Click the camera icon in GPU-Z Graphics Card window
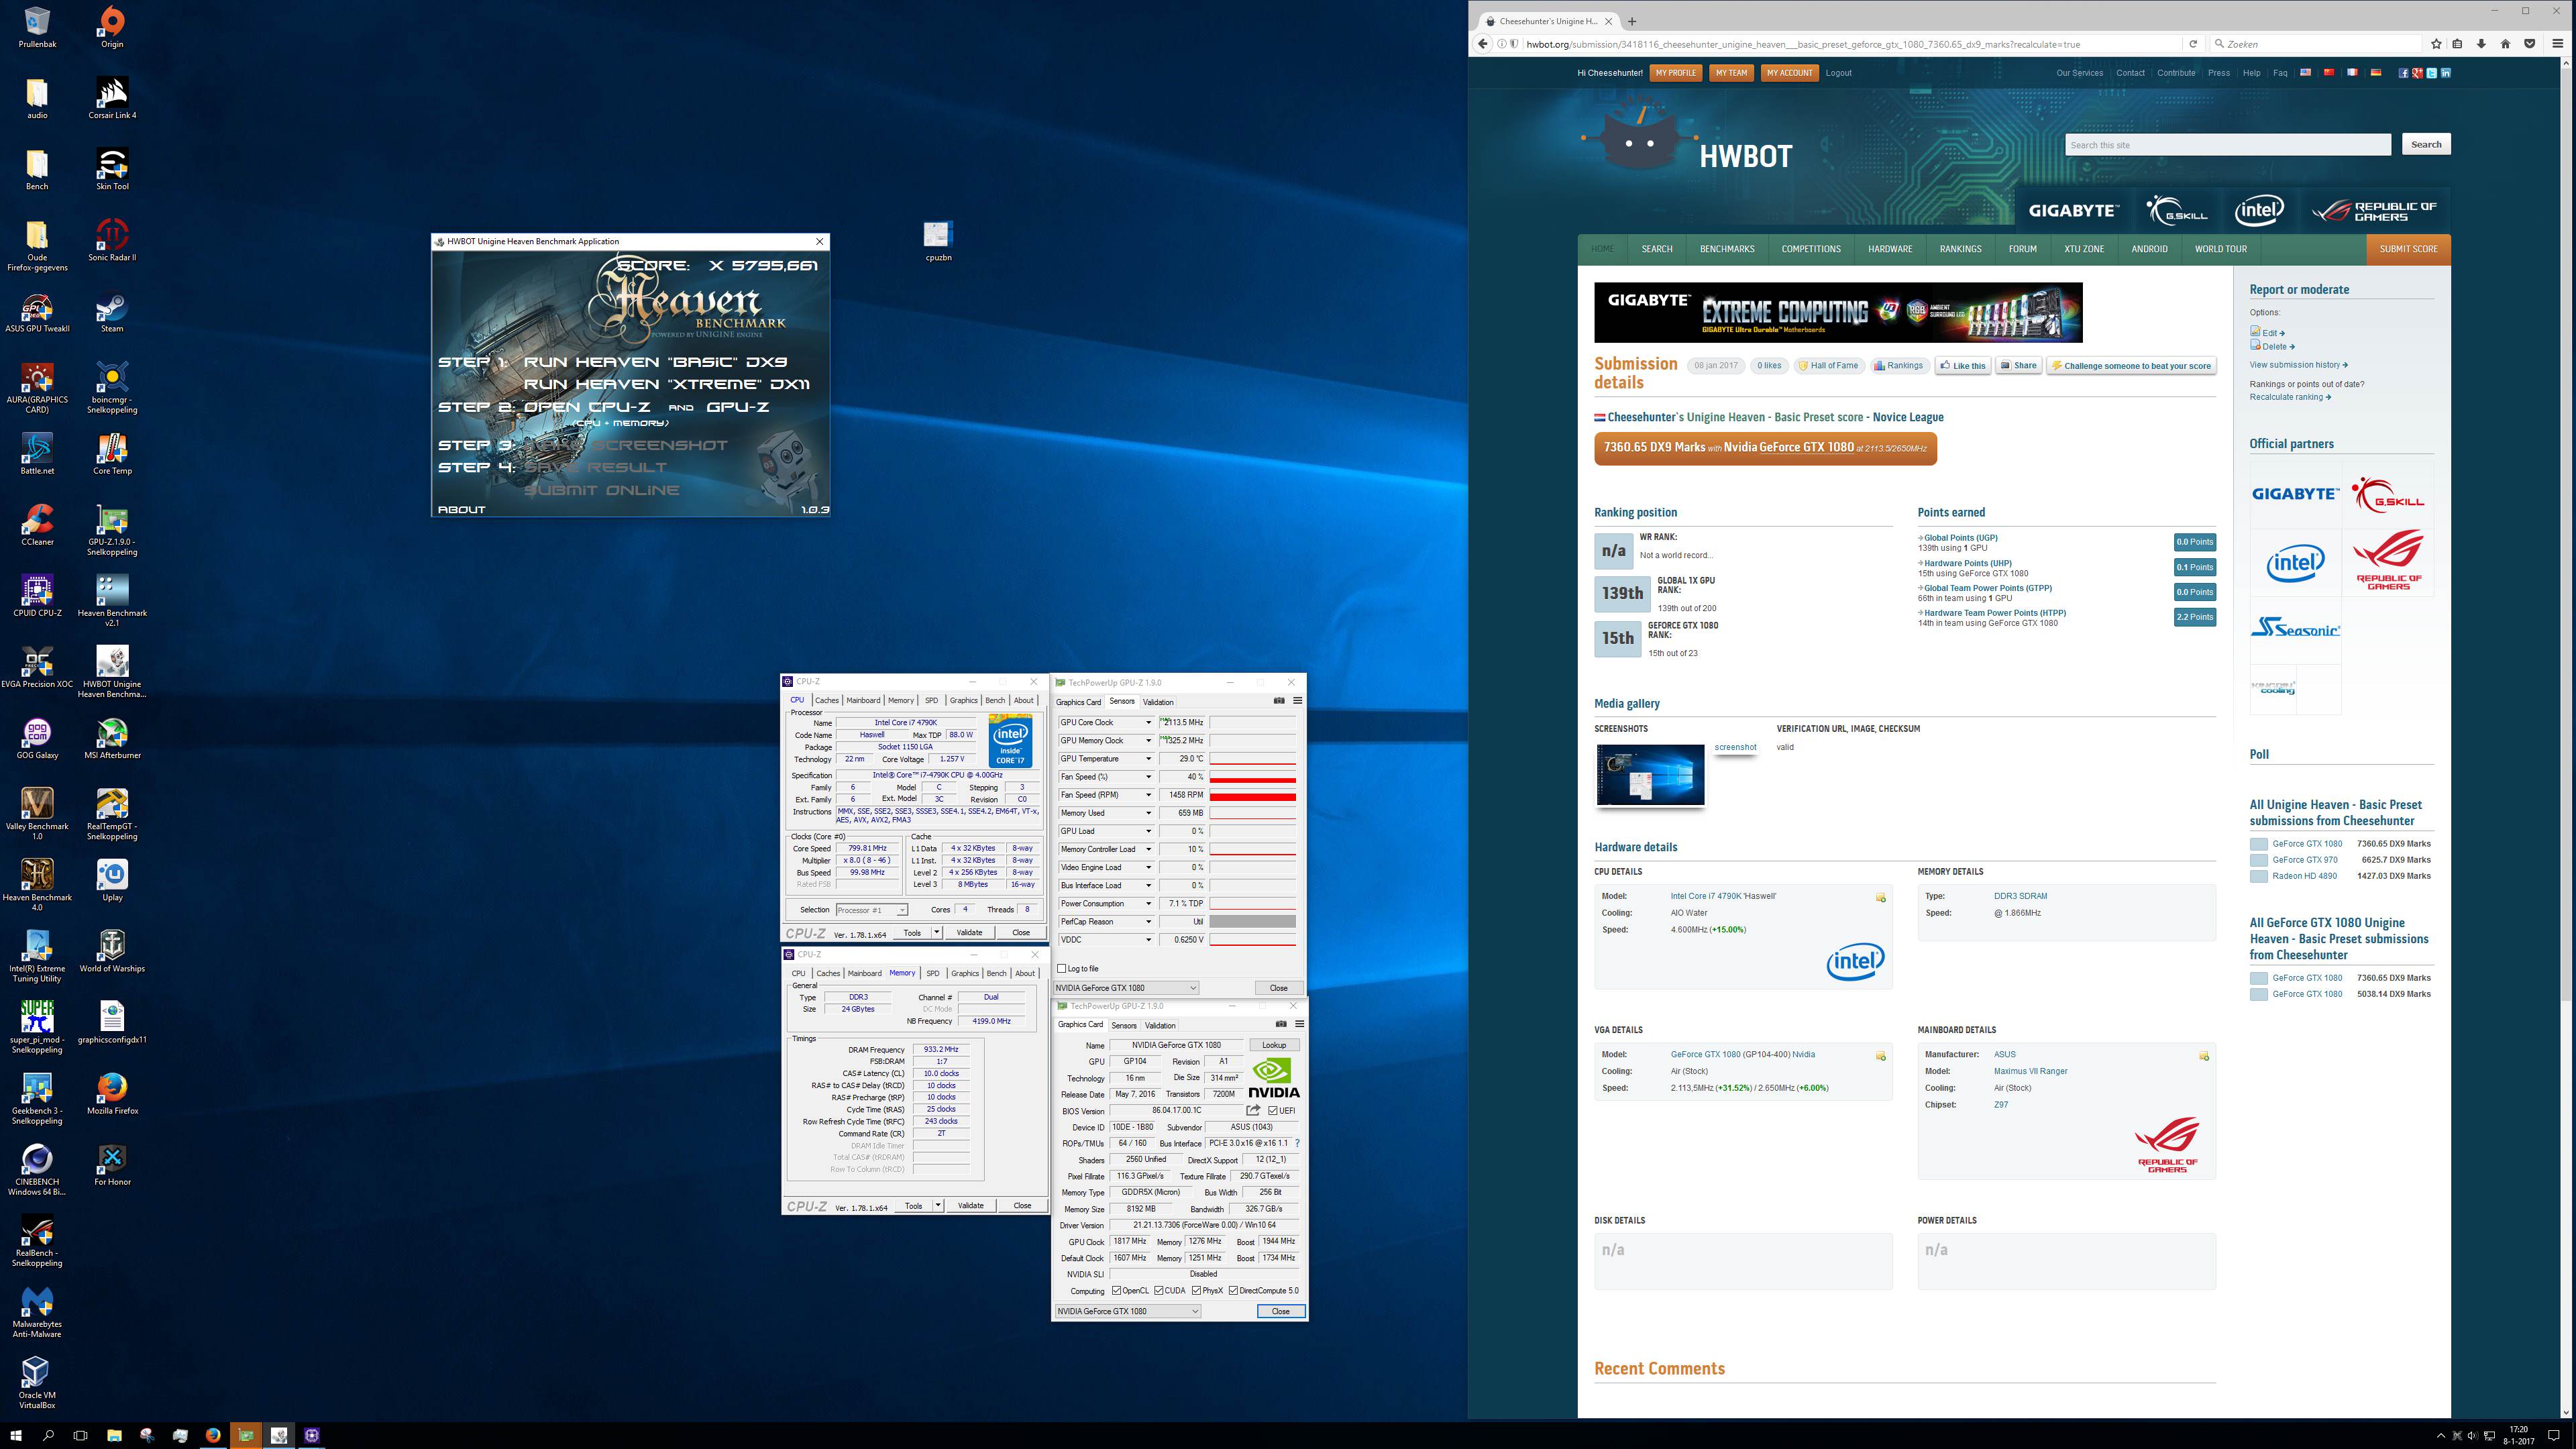This screenshot has width=2576, height=1449. 1281,1024
